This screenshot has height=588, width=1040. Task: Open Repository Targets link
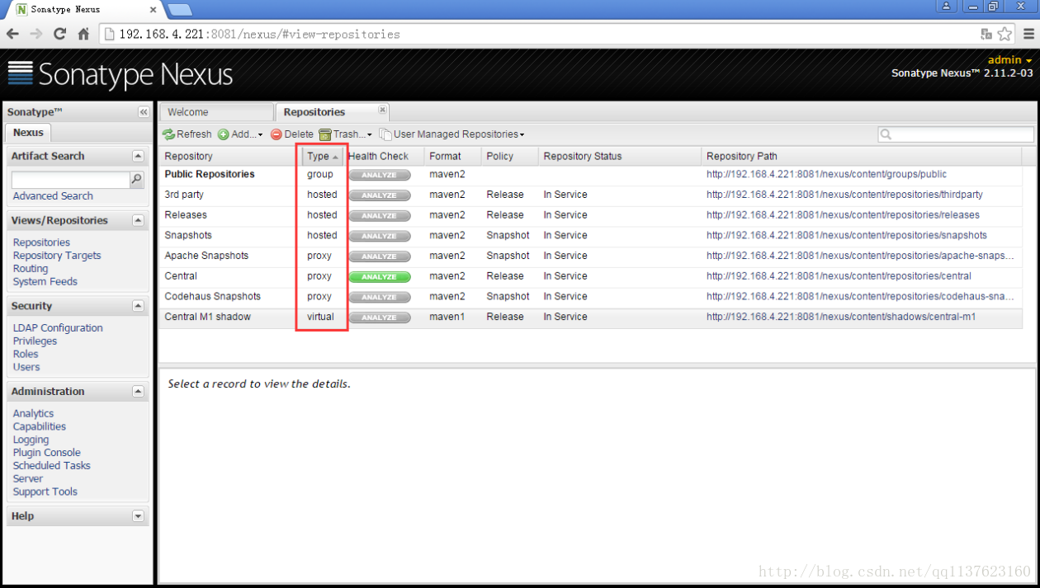(x=57, y=256)
